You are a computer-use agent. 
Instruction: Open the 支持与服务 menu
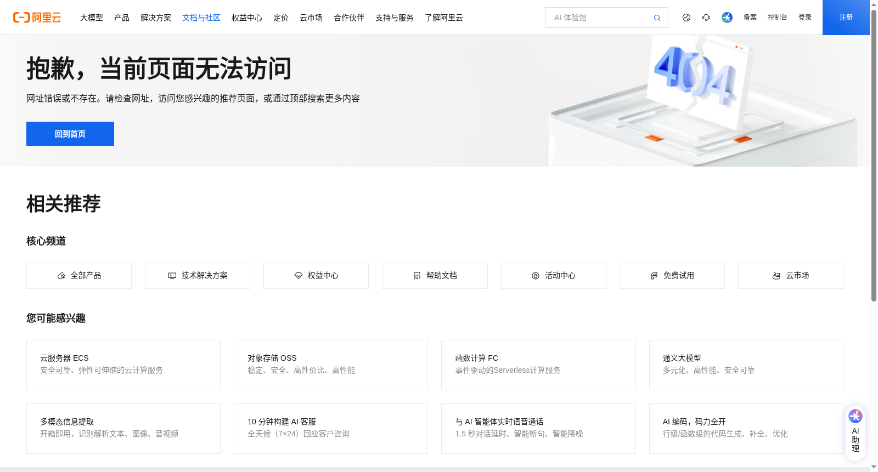click(395, 18)
